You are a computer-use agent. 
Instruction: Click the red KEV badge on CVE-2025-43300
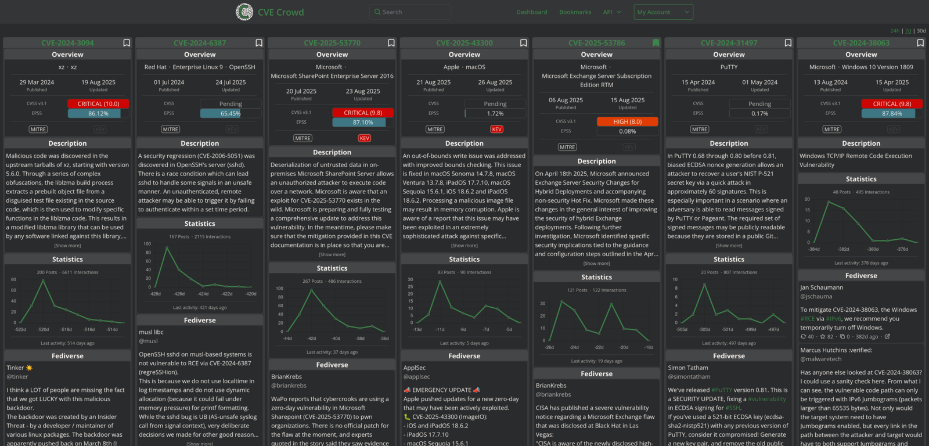tap(496, 130)
